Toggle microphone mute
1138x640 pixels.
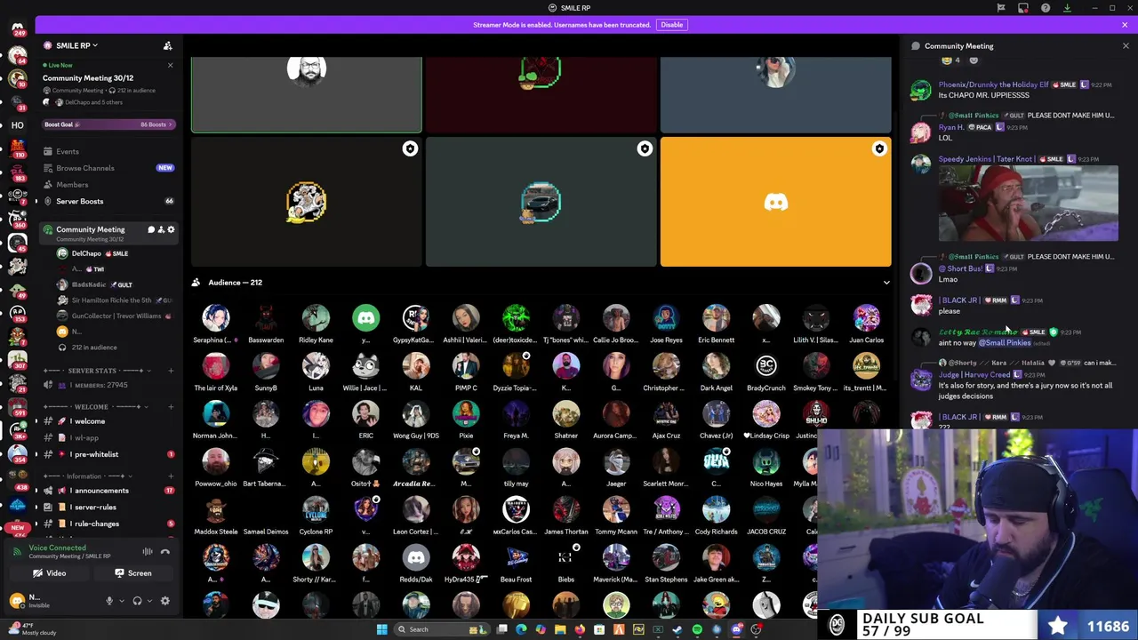[108, 601]
